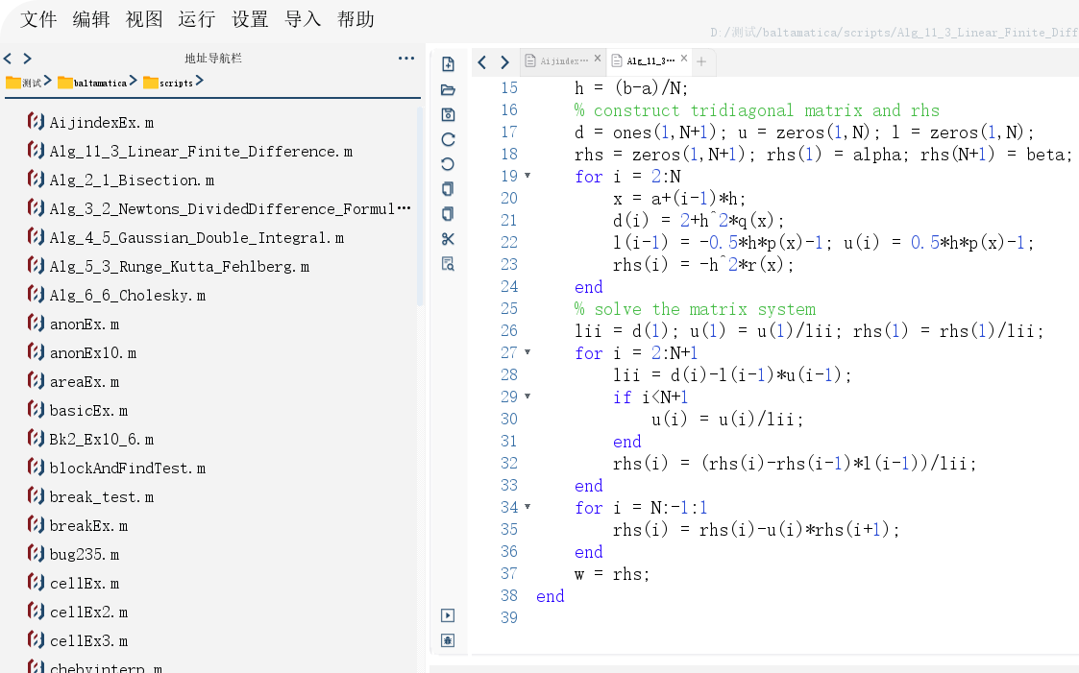Click the undo (counter-clockwise arrow) icon
The height and width of the screenshot is (673, 1079).
point(448,164)
